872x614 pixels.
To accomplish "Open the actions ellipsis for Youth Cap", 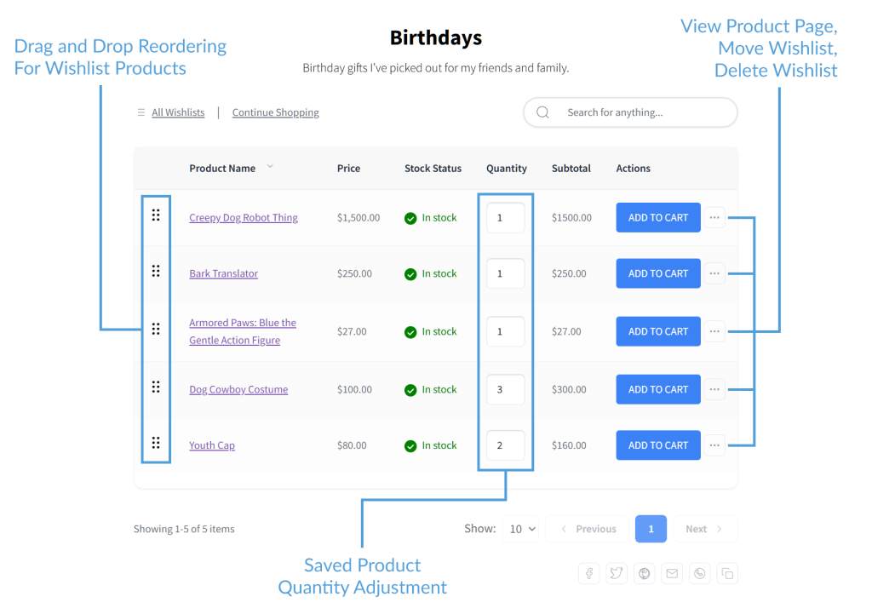I will [x=714, y=445].
